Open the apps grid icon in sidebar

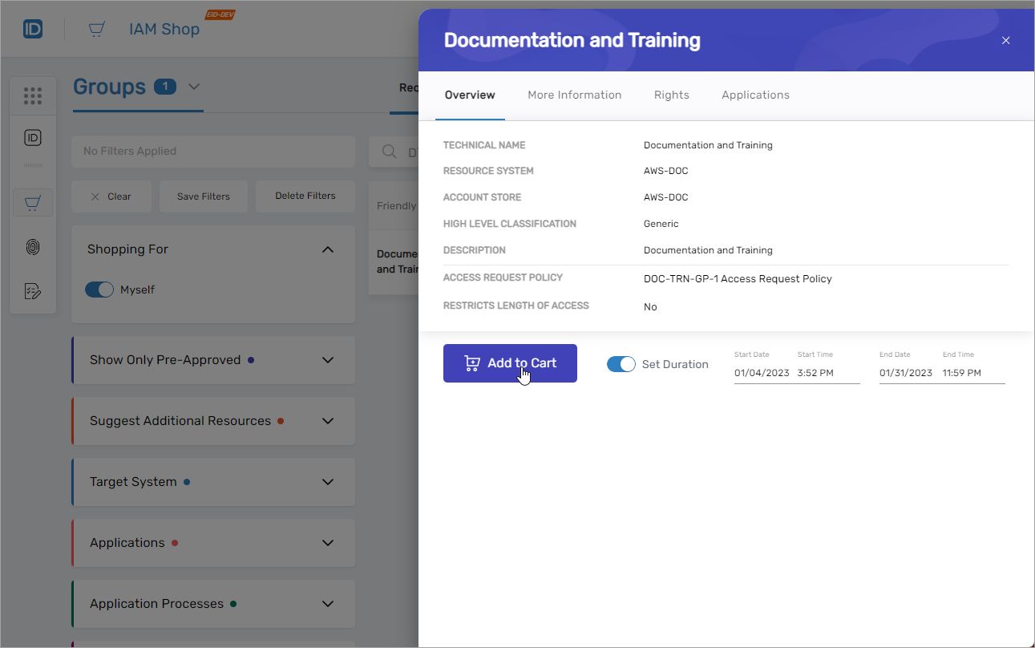point(33,96)
